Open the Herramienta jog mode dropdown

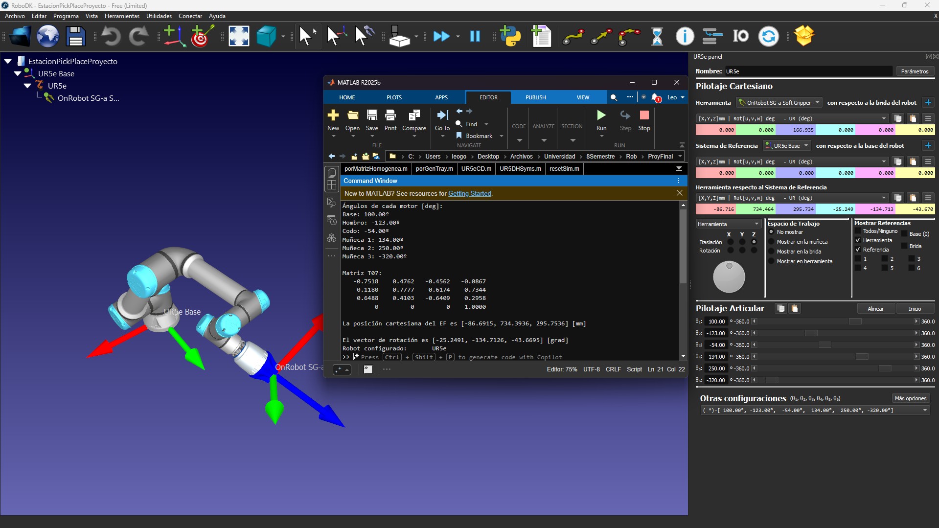(729, 224)
